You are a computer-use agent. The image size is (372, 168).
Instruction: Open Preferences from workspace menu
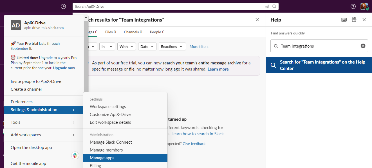(x=44, y=102)
